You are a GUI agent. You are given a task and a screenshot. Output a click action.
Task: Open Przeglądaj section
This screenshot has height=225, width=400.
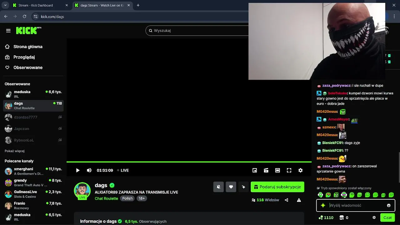tap(24, 57)
